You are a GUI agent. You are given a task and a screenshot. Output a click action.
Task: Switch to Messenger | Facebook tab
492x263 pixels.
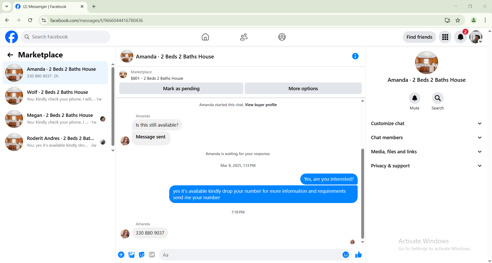pos(50,7)
